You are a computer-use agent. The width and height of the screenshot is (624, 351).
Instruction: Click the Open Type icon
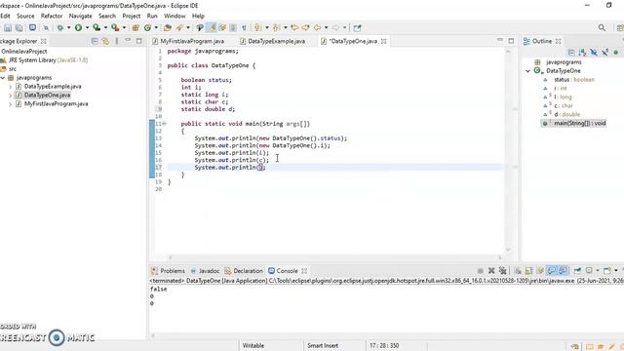168,28
